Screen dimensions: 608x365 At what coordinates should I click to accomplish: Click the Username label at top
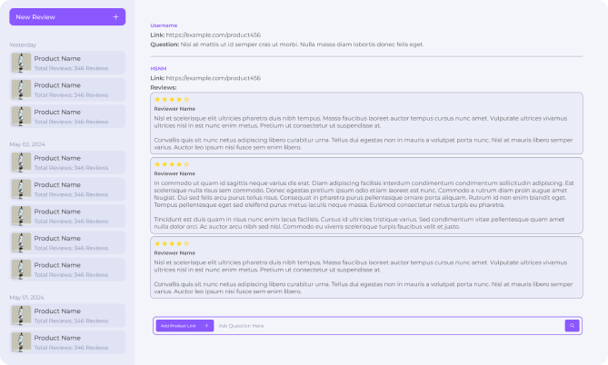(164, 25)
